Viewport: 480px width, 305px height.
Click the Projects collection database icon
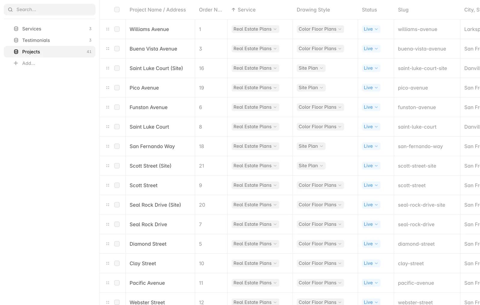[16, 52]
